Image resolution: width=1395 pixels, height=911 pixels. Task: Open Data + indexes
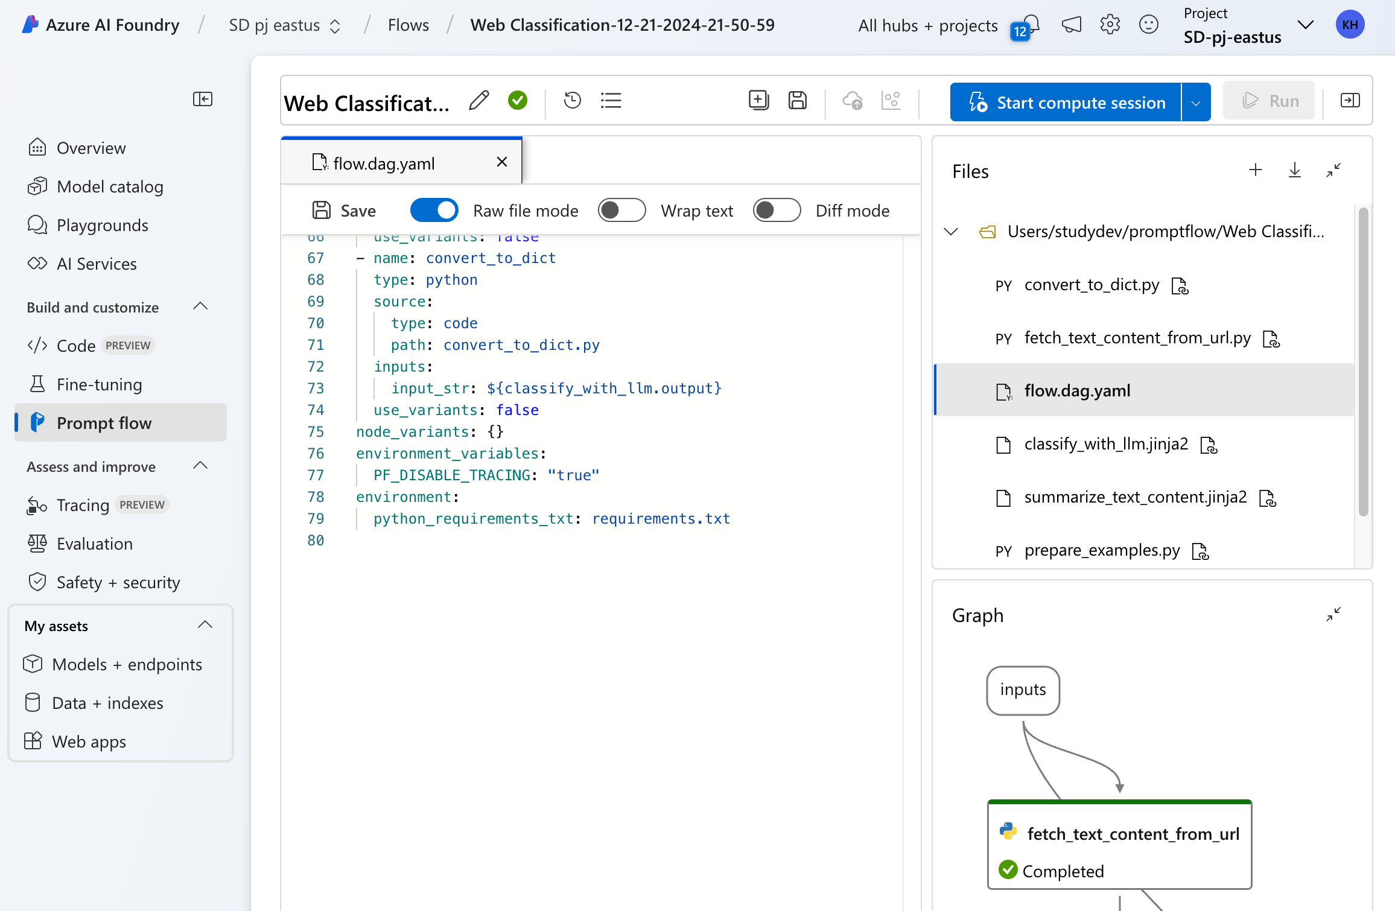[121, 703]
